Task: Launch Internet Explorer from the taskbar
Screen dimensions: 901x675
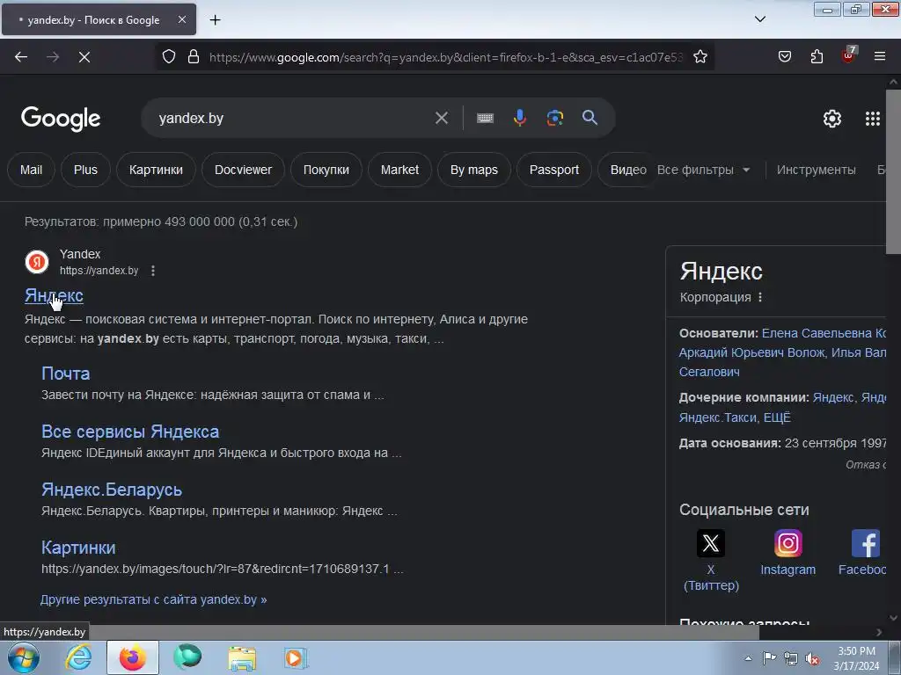Action: coord(78,657)
